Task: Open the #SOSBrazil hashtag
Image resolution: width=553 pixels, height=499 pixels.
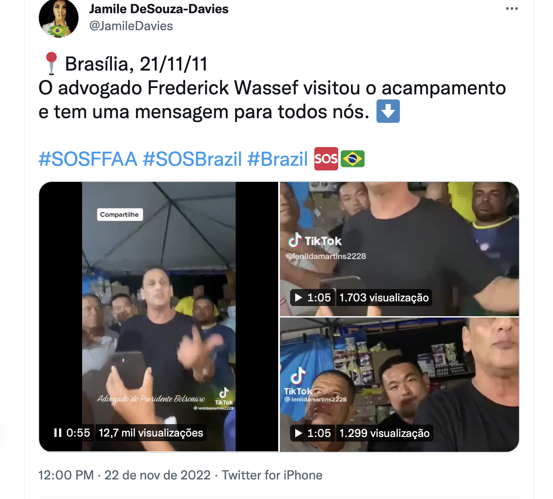Action: [192, 159]
